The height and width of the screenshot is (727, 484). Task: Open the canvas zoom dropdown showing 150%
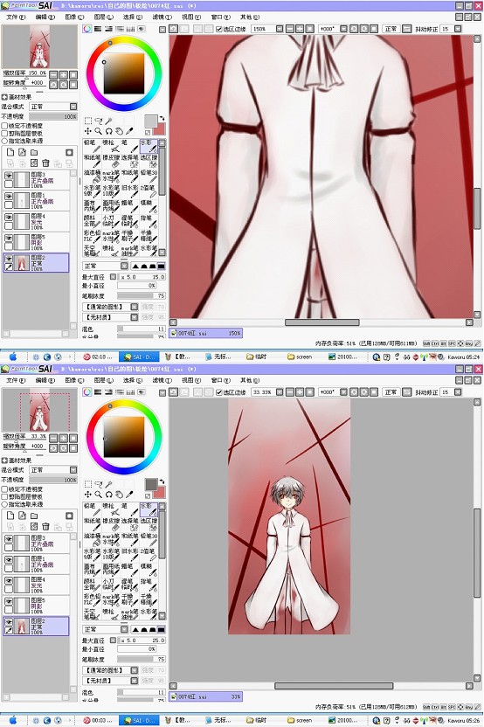click(x=280, y=29)
